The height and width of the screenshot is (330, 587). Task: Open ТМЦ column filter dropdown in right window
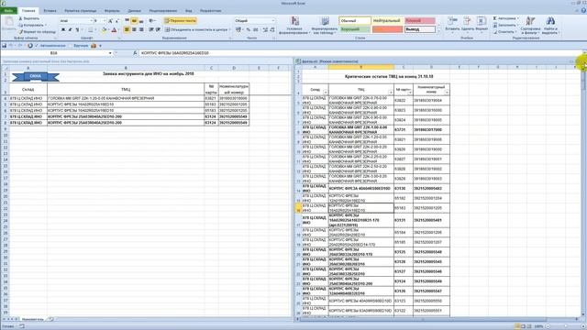[391, 92]
